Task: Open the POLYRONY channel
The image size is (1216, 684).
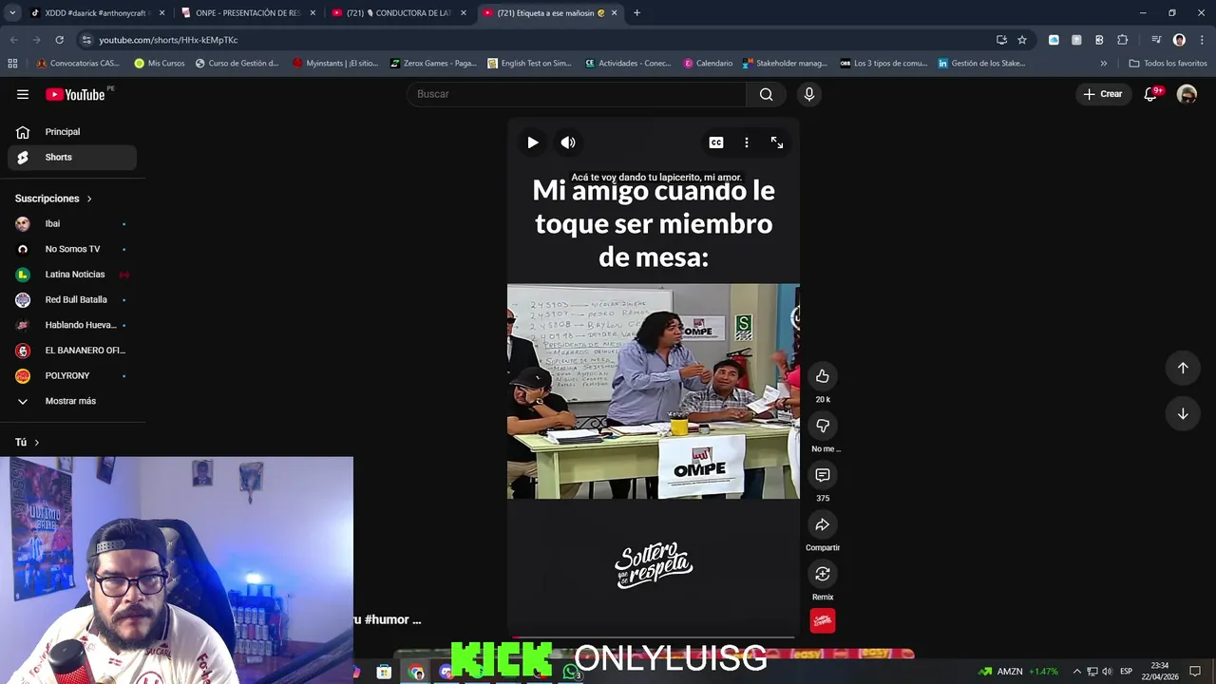Action: tap(72, 375)
